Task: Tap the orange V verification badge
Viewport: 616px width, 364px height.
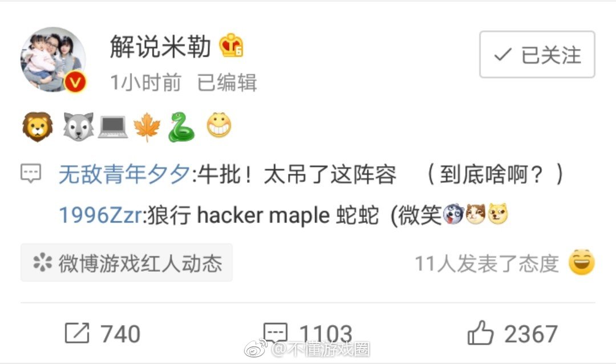Action: [75, 81]
